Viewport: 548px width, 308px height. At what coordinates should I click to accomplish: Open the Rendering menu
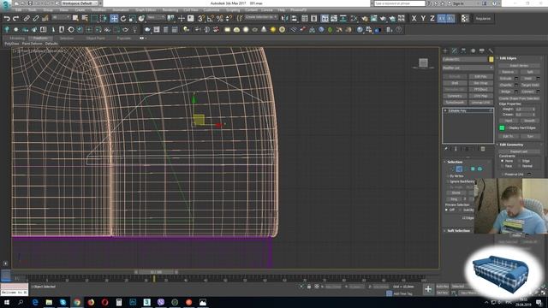[x=170, y=10]
